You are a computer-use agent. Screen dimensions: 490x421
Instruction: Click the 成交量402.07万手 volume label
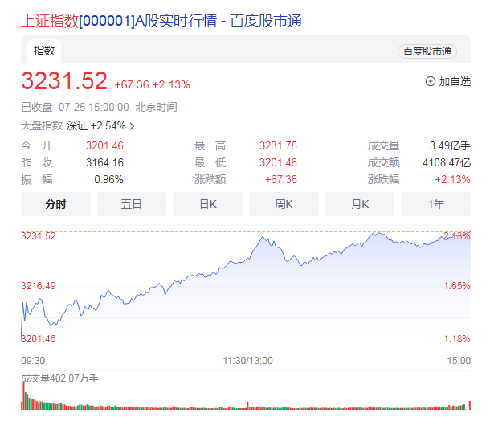click(x=59, y=377)
